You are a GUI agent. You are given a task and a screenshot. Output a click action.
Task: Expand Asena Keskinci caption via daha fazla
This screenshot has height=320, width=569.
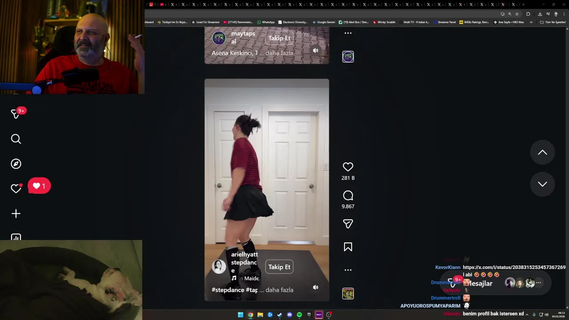tap(280, 53)
